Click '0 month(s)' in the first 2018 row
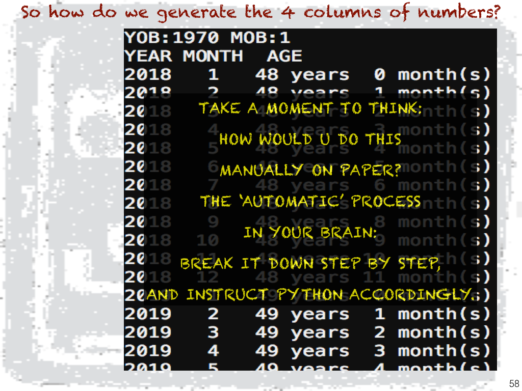 coord(431,75)
